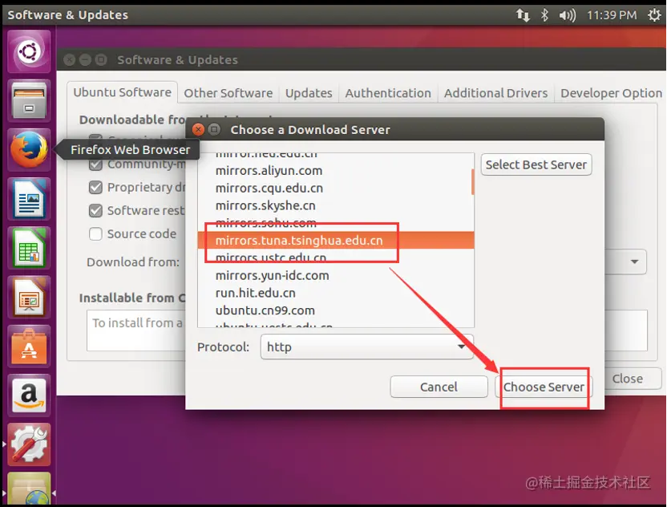Open Amazon launcher icon

point(29,395)
